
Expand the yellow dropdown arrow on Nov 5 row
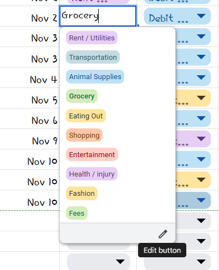(x=201, y=98)
